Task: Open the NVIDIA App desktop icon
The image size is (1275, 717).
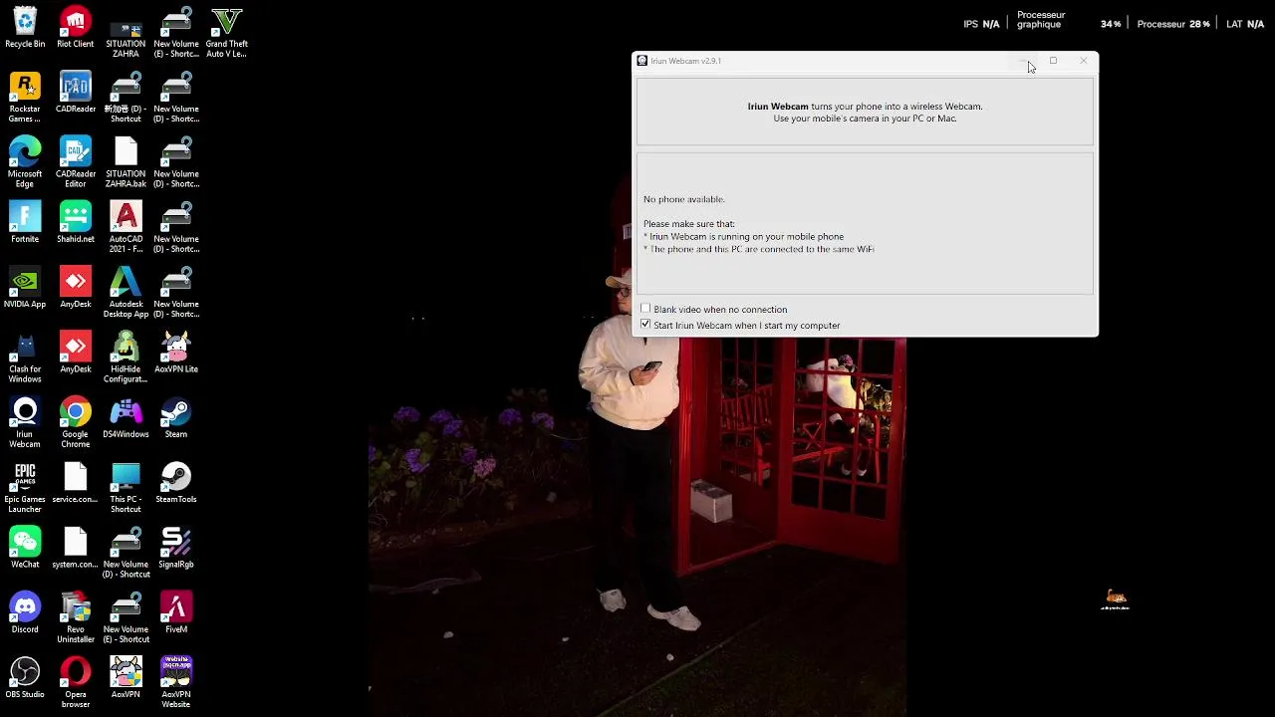Action: pyautogui.click(x=25, y=288)
